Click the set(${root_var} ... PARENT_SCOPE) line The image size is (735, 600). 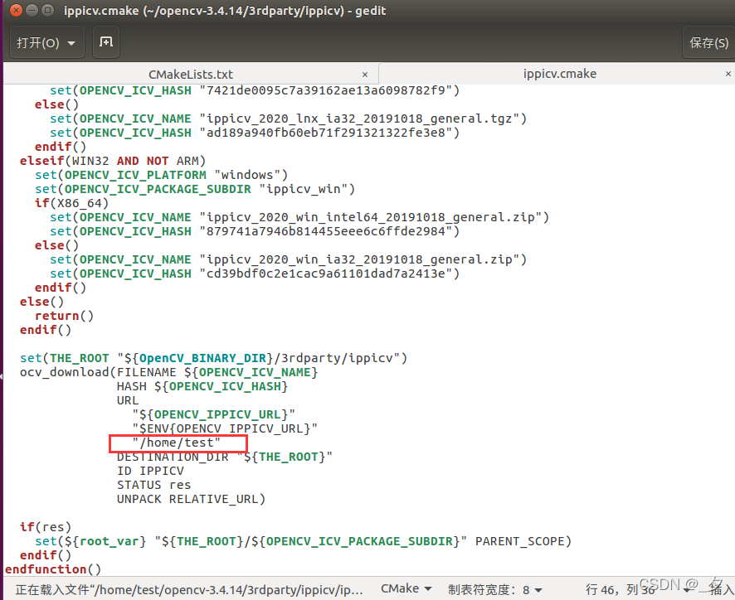(x=304, y=541)
